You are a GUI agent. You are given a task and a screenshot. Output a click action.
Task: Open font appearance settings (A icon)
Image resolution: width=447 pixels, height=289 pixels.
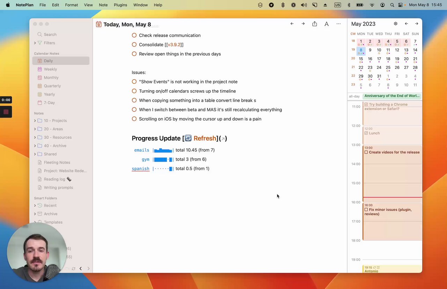pos(327,24)
